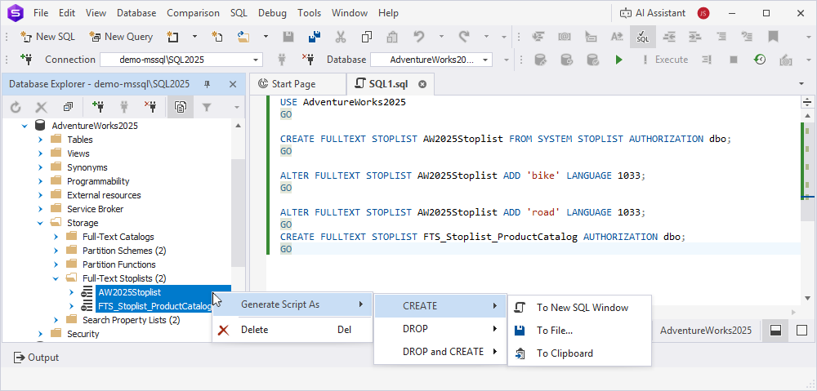Collapse the AdventureWorks2025 database node

coord(25,126)
